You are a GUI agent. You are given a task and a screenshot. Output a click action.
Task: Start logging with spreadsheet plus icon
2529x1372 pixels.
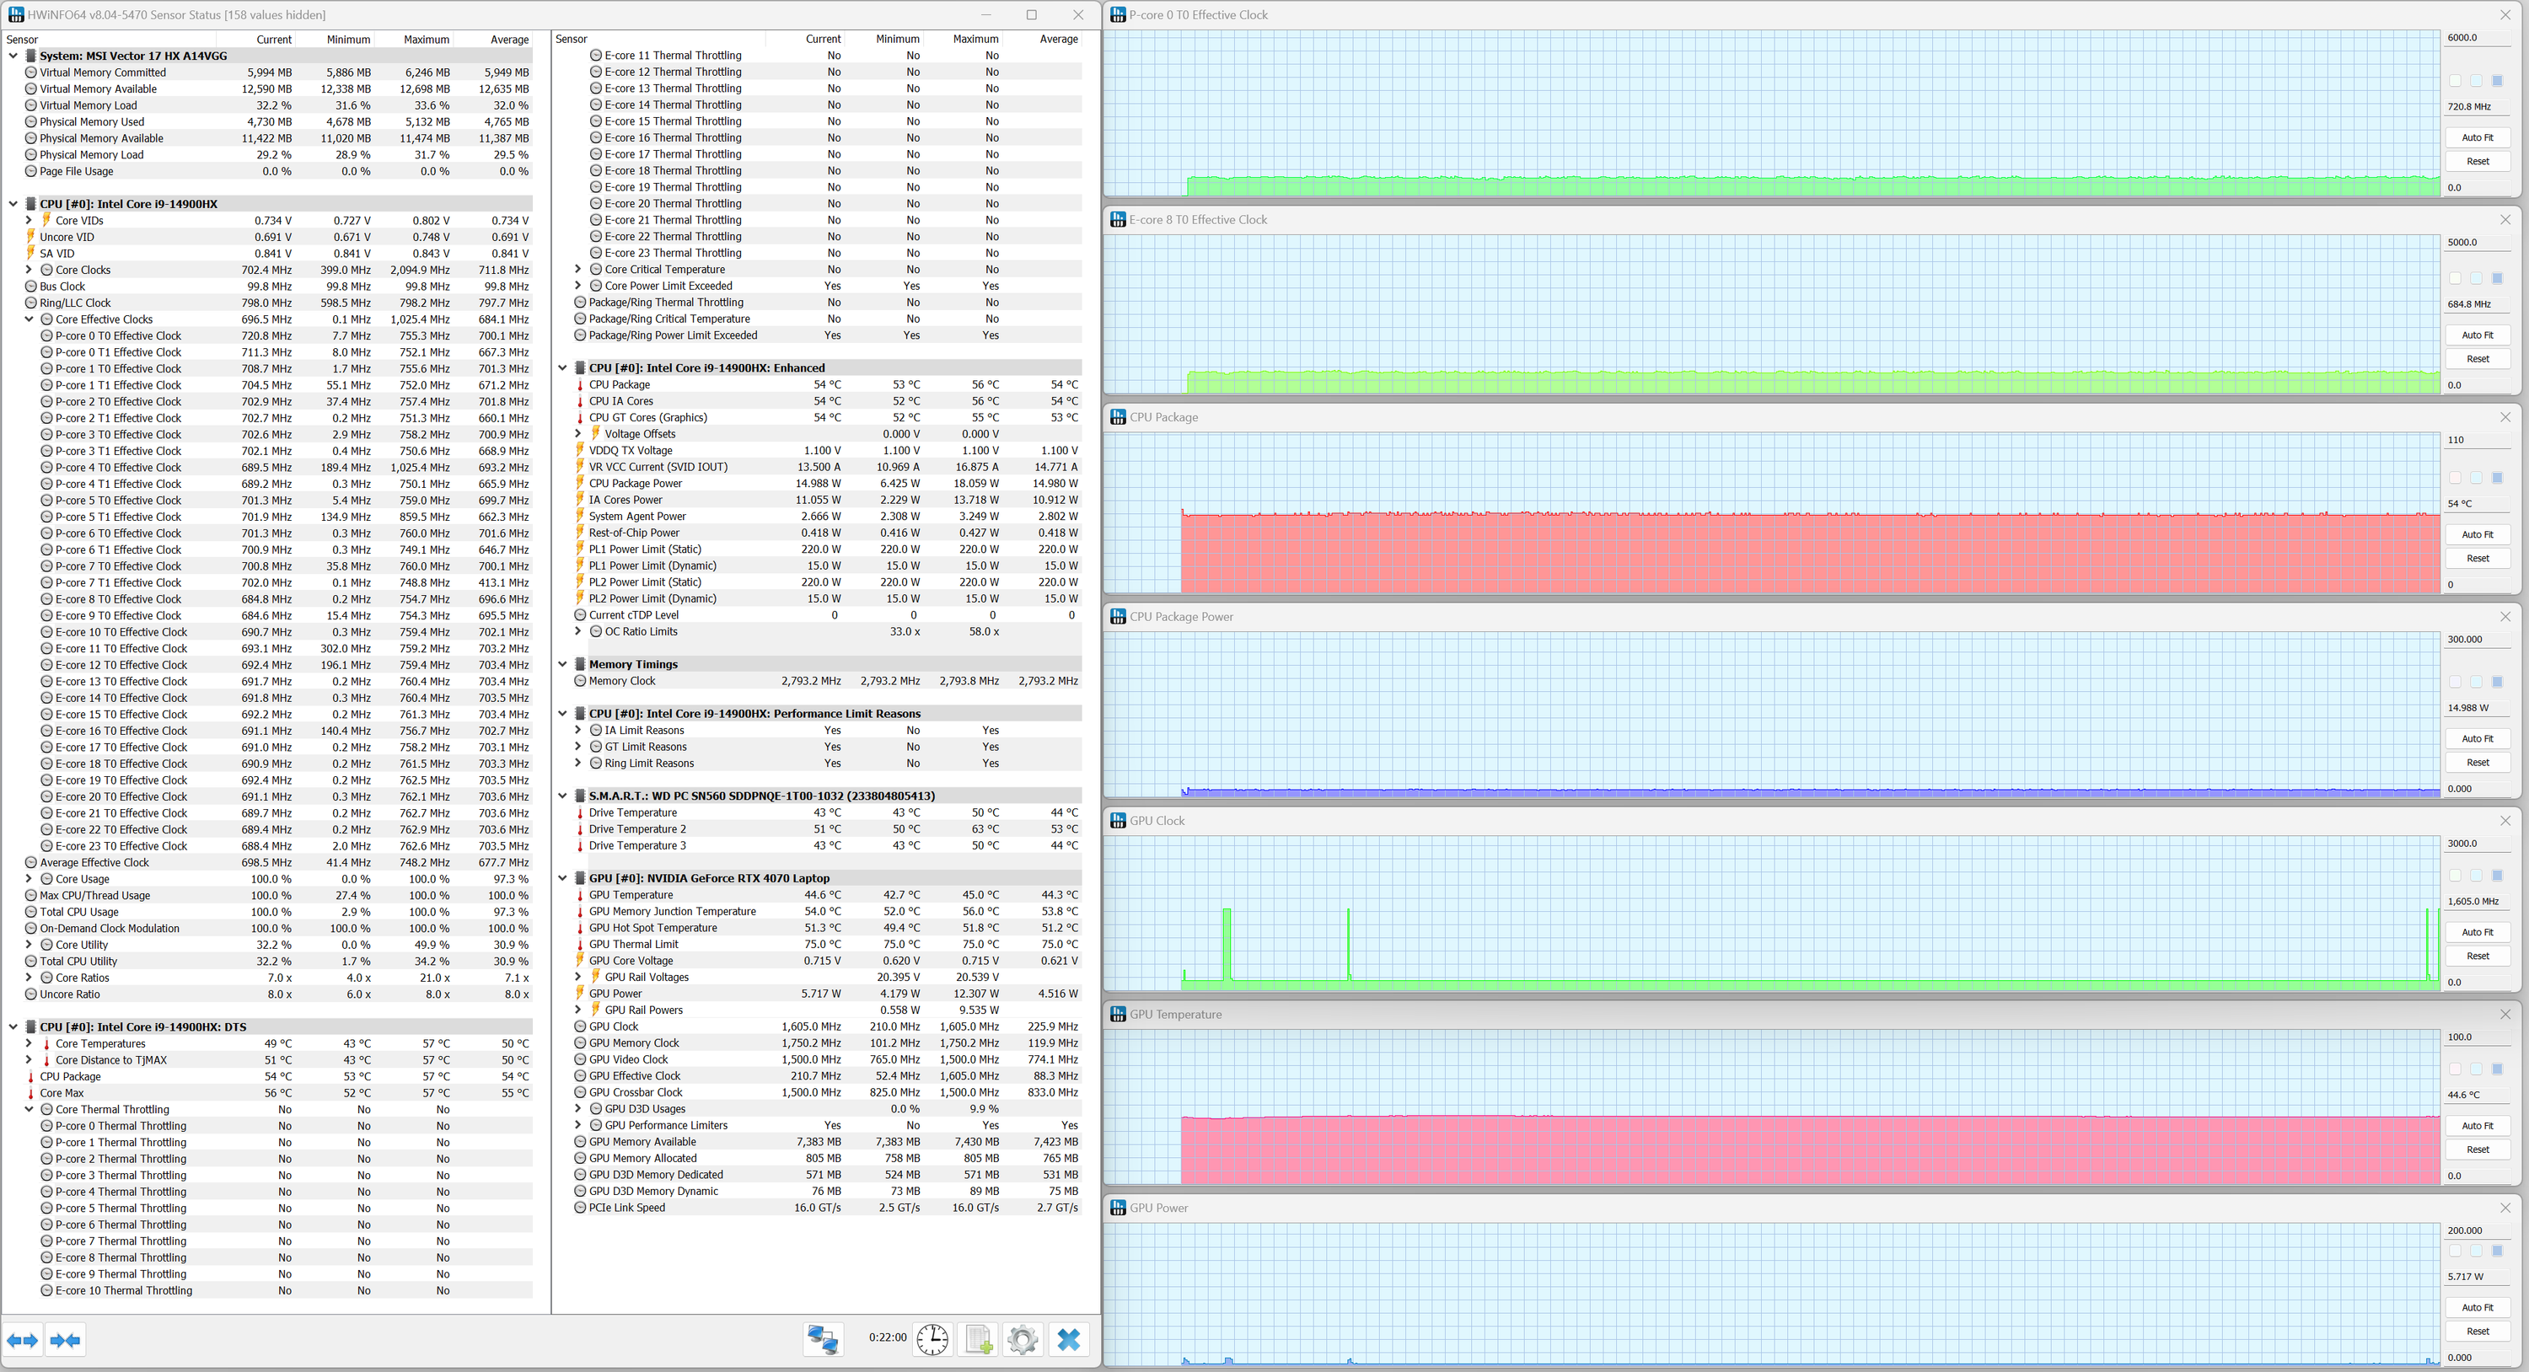click(978, 1338)
